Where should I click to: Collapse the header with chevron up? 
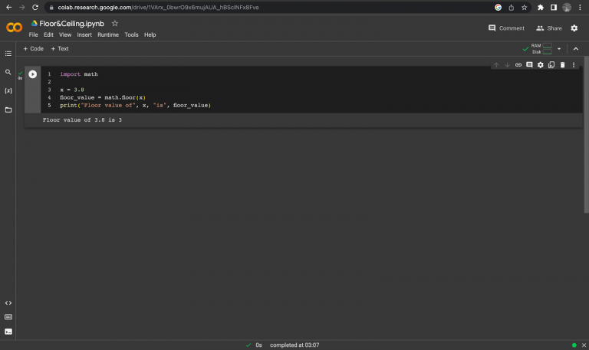click(576, 49)
